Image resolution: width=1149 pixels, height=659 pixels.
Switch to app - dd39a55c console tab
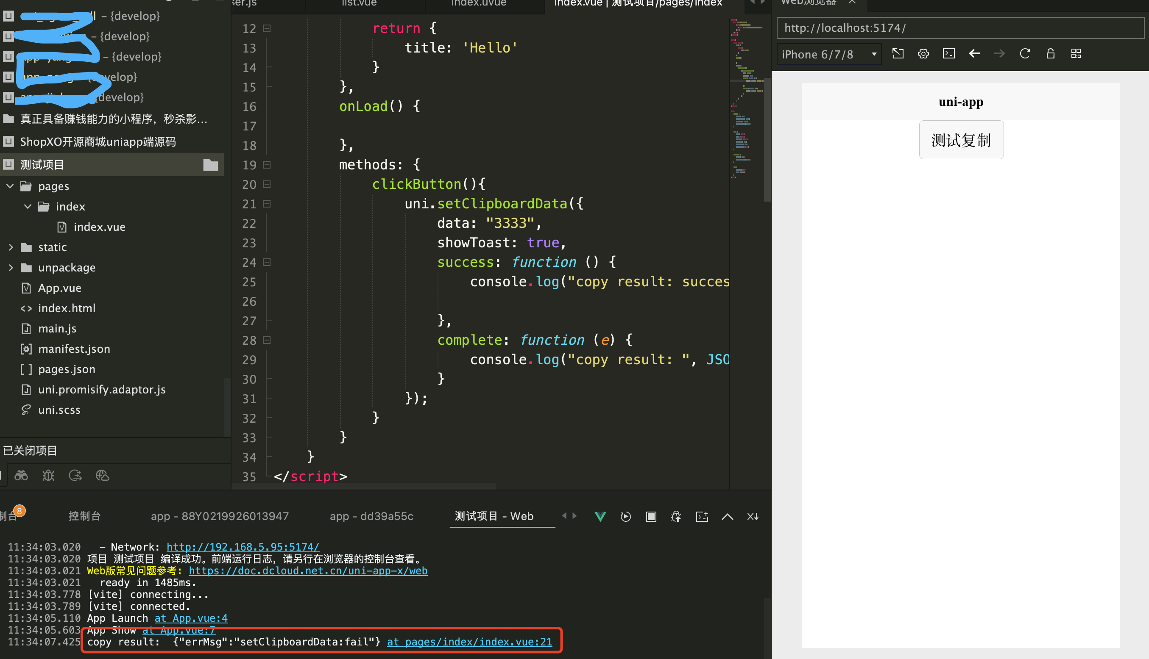point(371,516)
